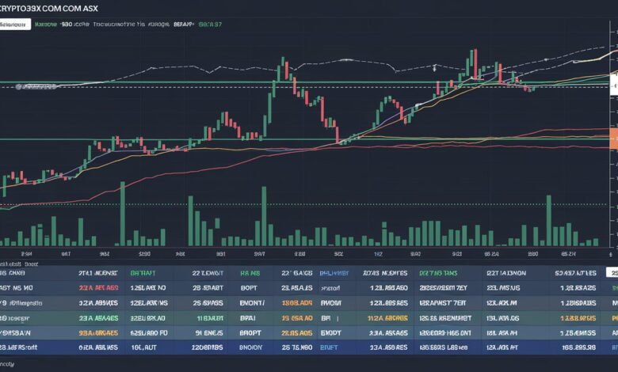Select the green 23.A value in green row

pyautogui.click(x=98, y=318)
